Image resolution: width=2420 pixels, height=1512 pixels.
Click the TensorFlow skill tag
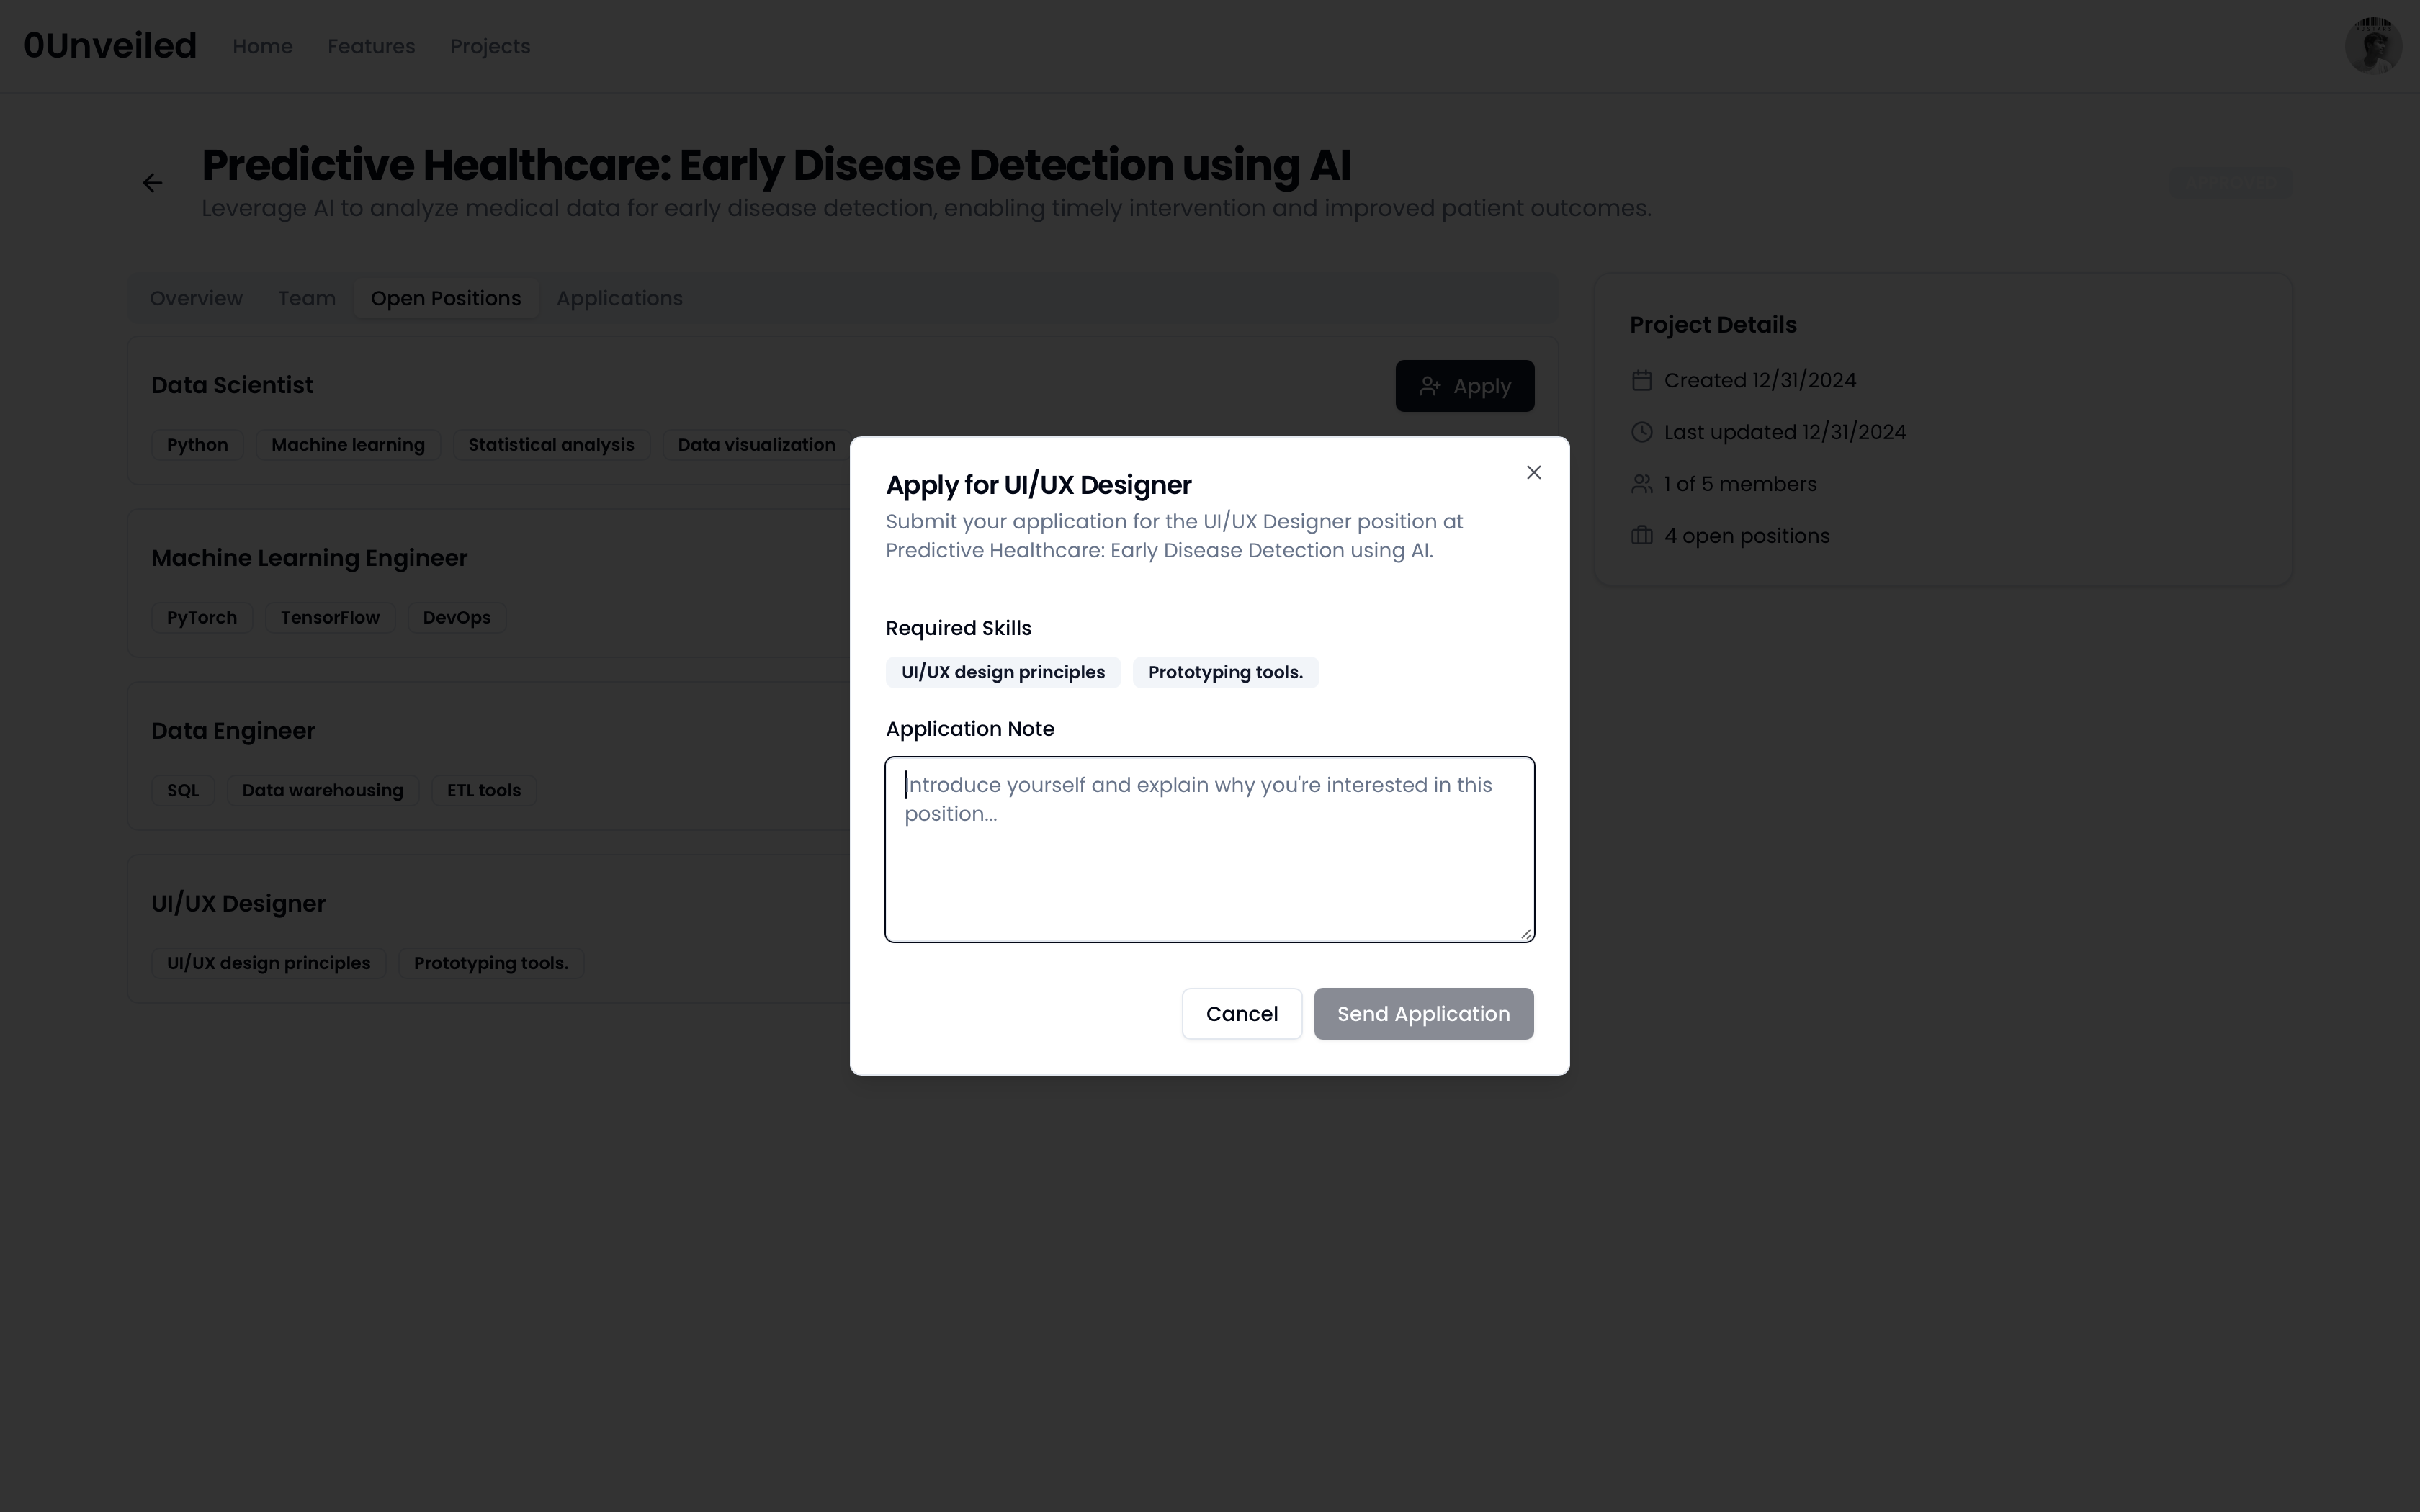(330, 618)
